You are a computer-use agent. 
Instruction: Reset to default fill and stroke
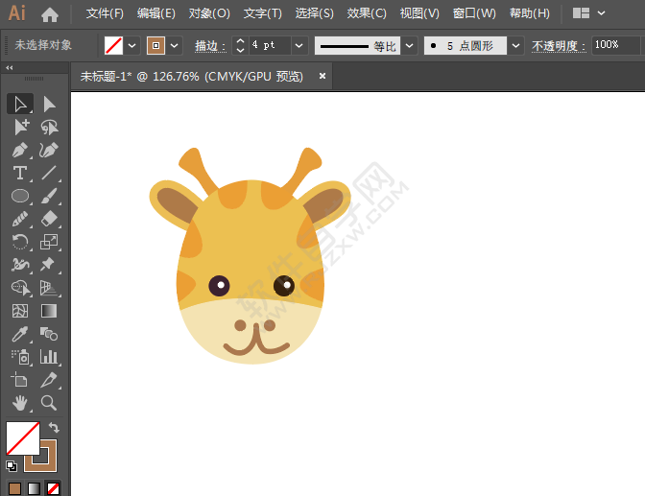pos(11,466)
